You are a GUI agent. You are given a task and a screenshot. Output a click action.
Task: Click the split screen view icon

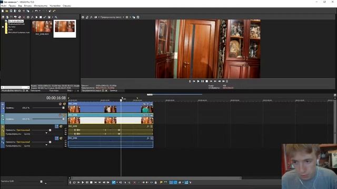pyautogui.click(x=96, y=17)
